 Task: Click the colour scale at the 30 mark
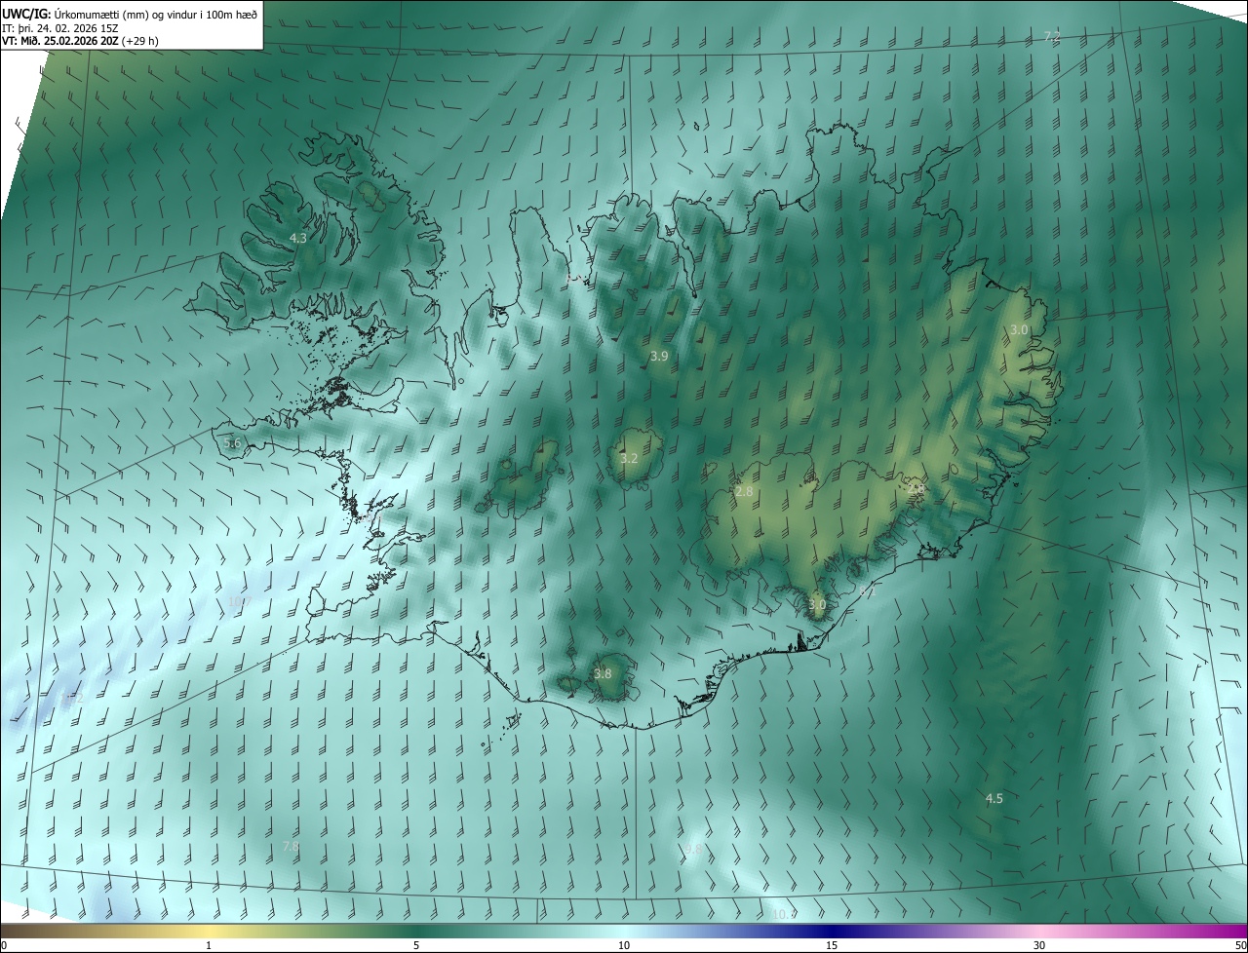point(1039,945)
